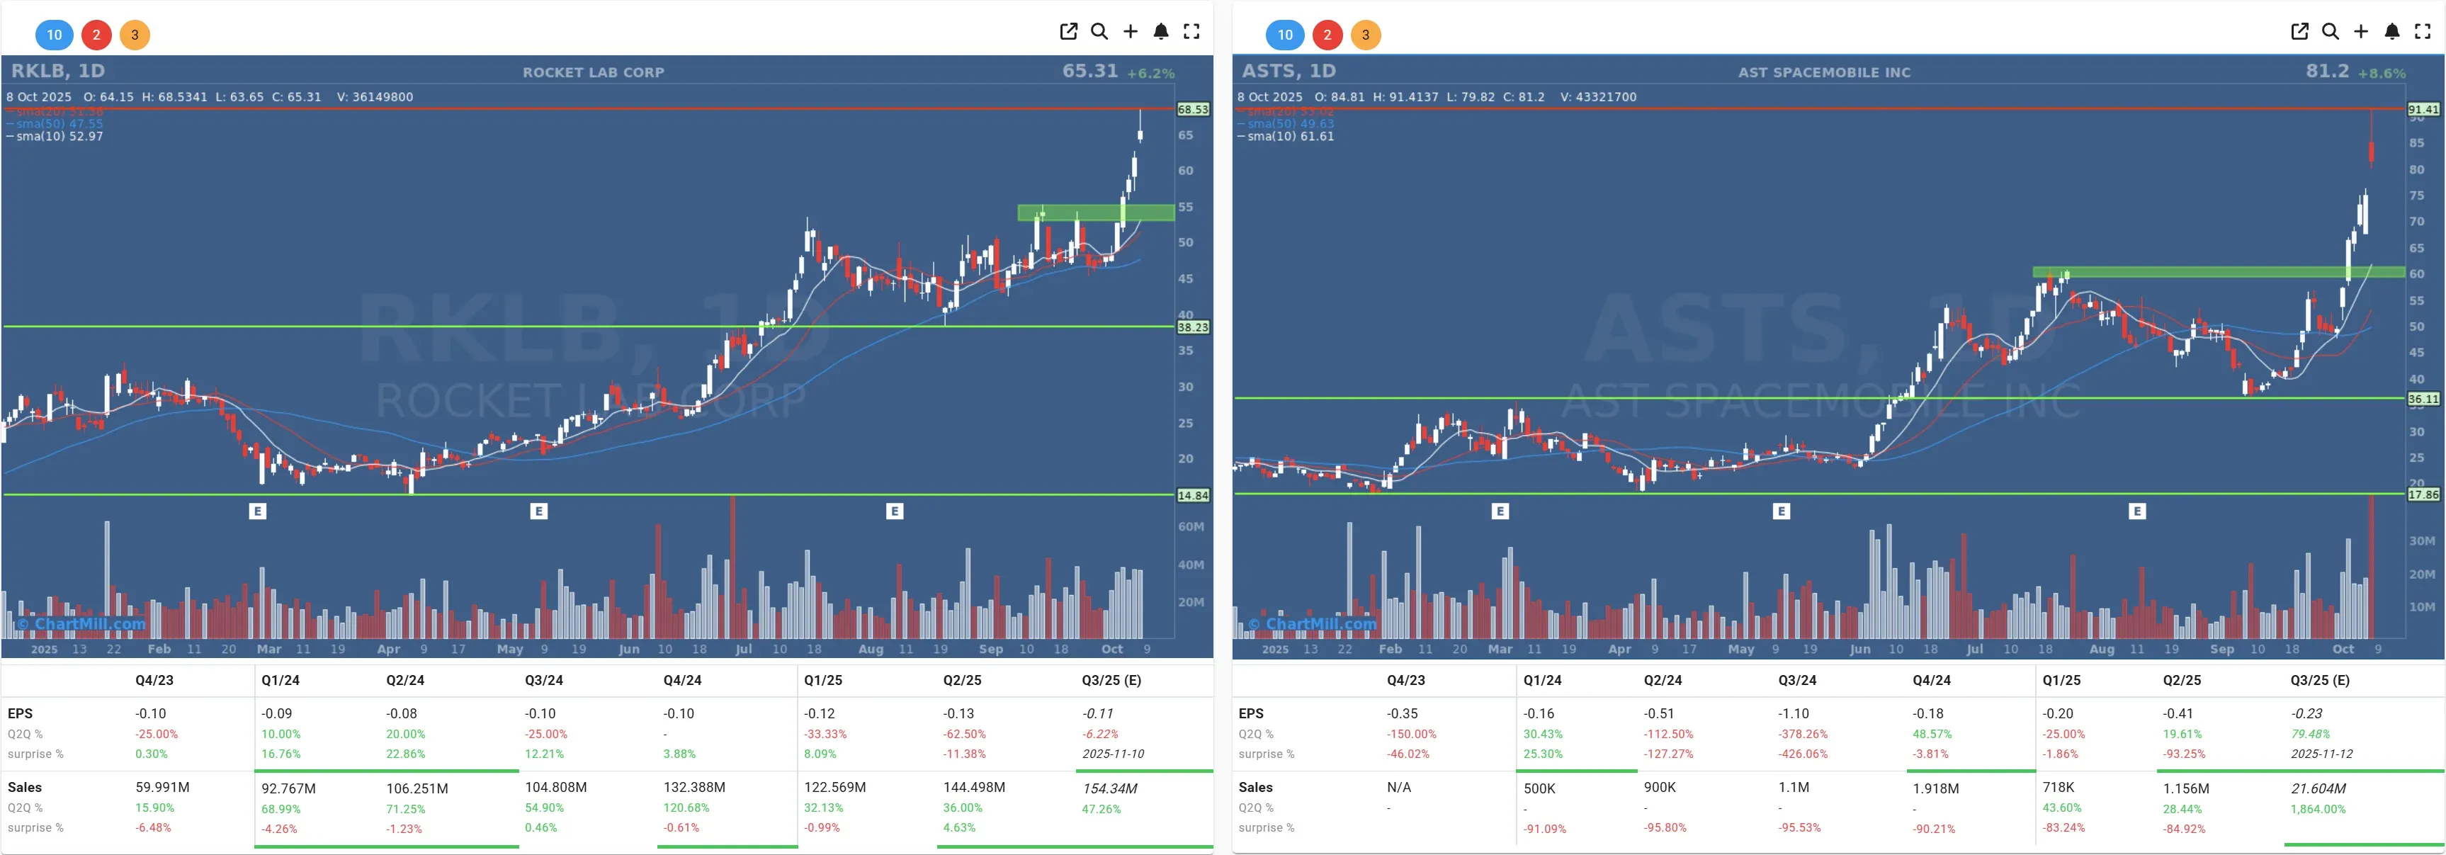Click the red 2 badge above RKLB
Screen dimensions: 2446x855
[96, 35]
